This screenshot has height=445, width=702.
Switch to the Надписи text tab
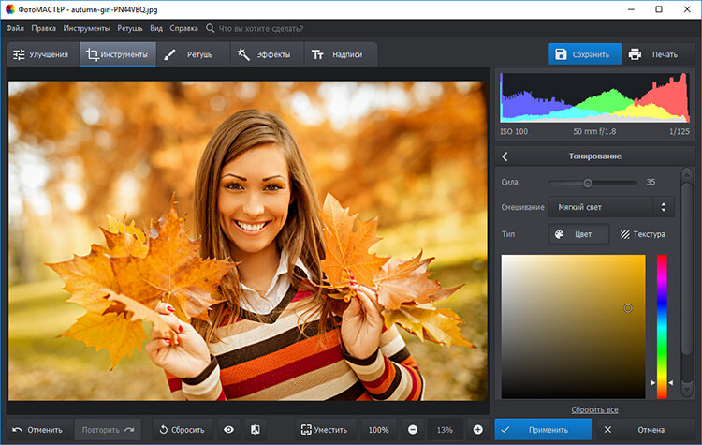pyautogui.click(x=341, y=54)
